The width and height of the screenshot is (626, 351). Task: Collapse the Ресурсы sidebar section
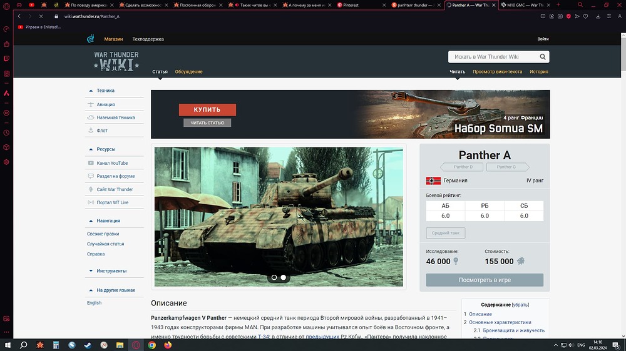(91, 149)
